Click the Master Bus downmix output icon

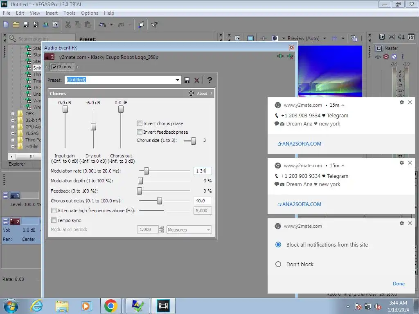coord(392,37)
